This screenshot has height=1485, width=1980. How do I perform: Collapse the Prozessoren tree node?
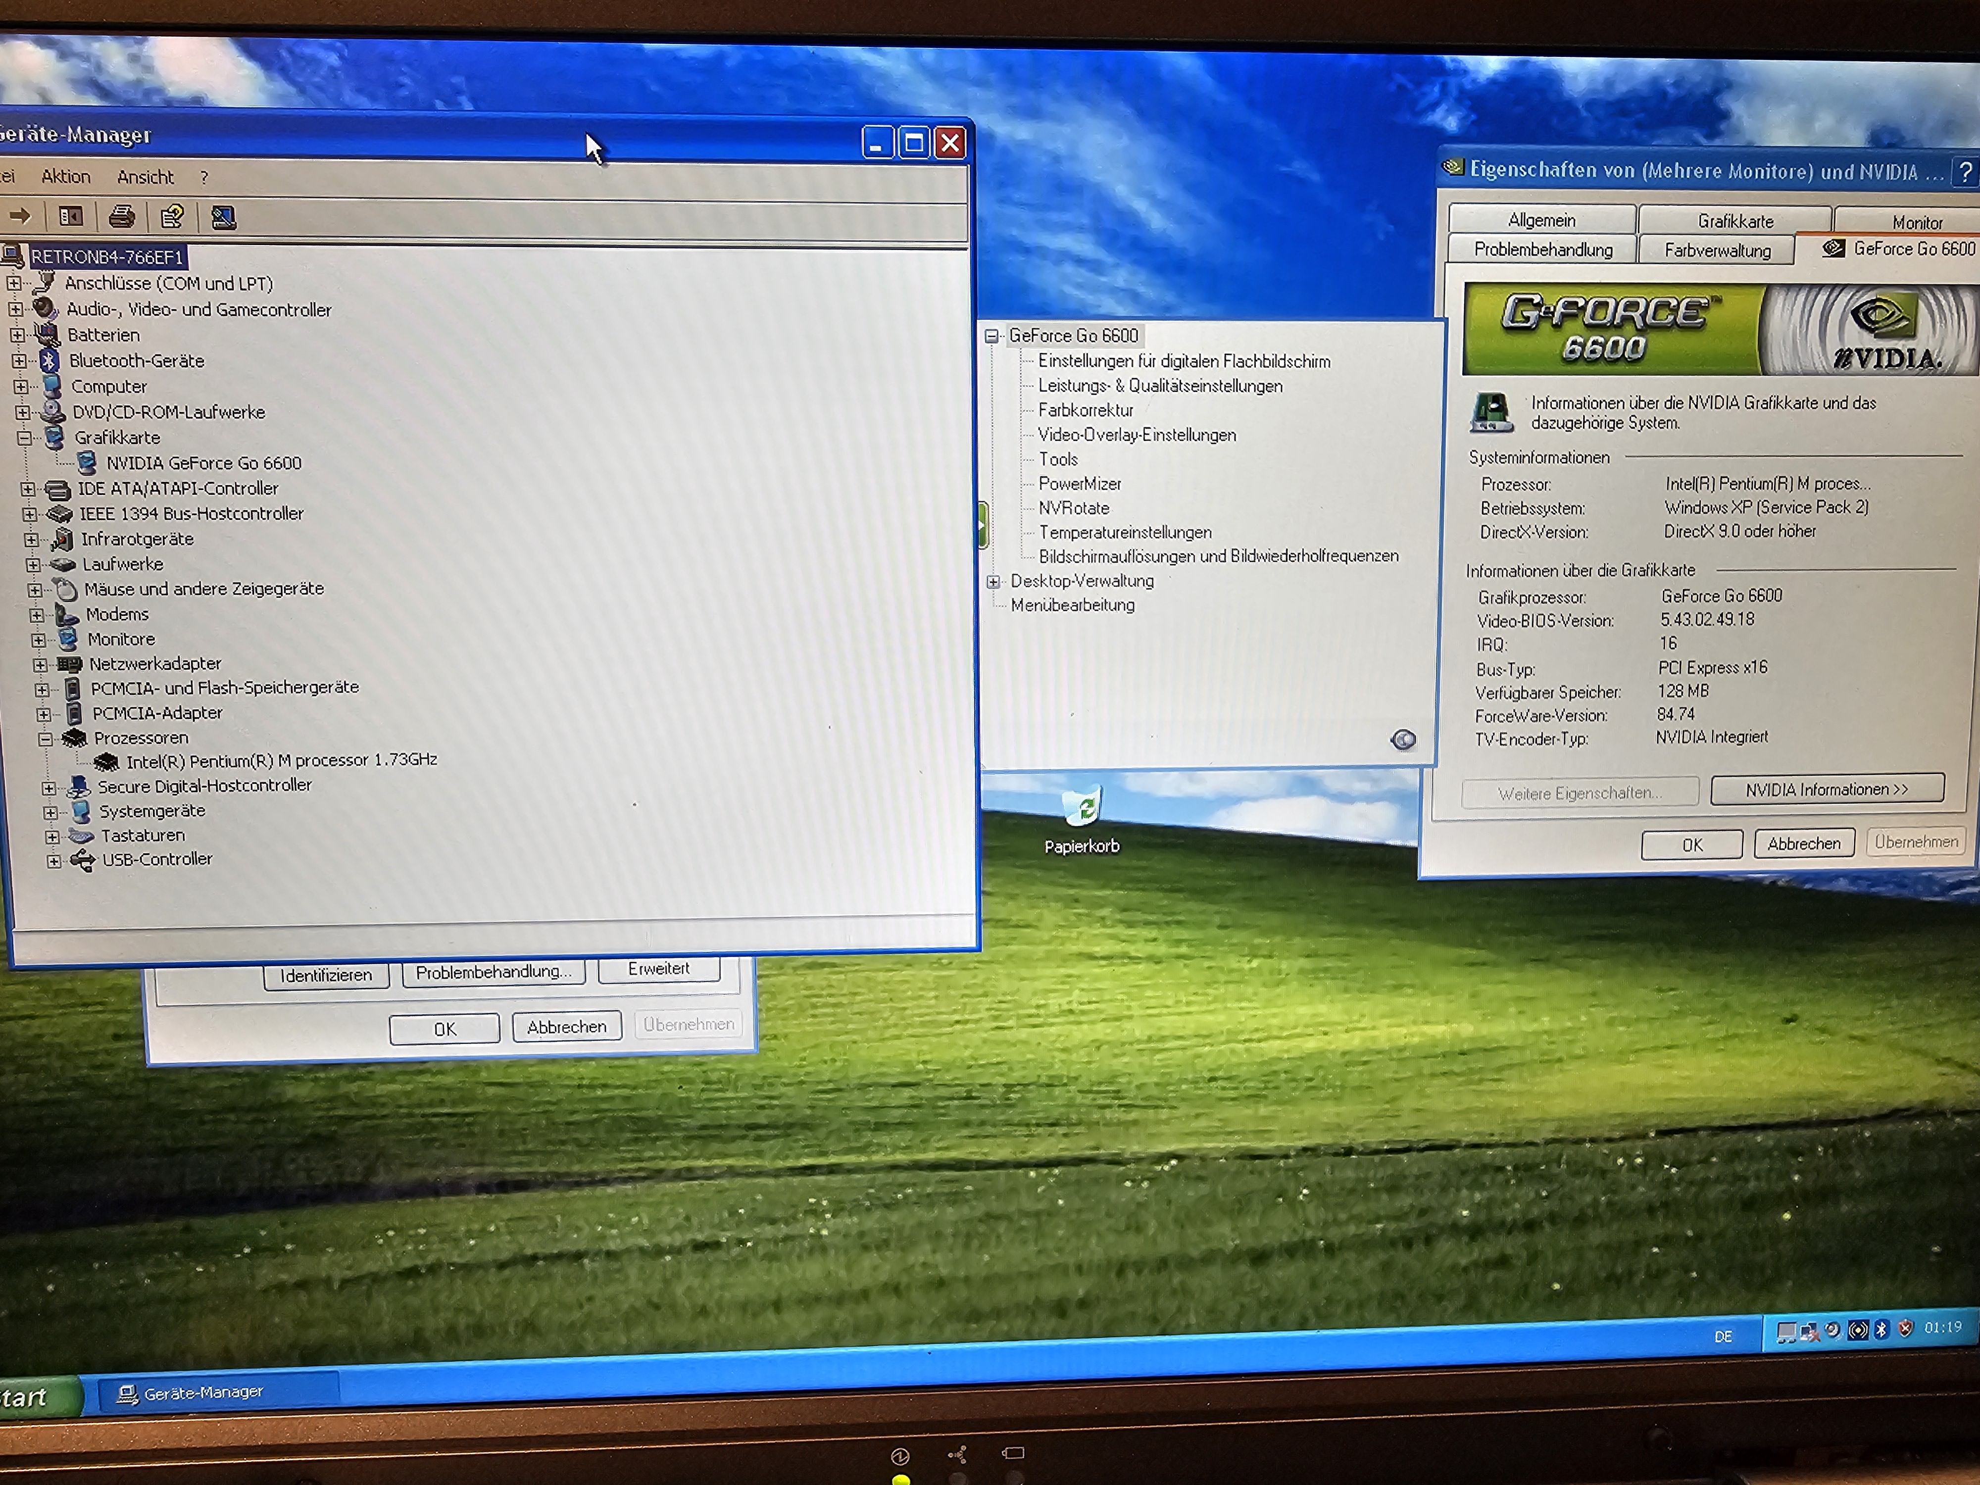point(46,739)
